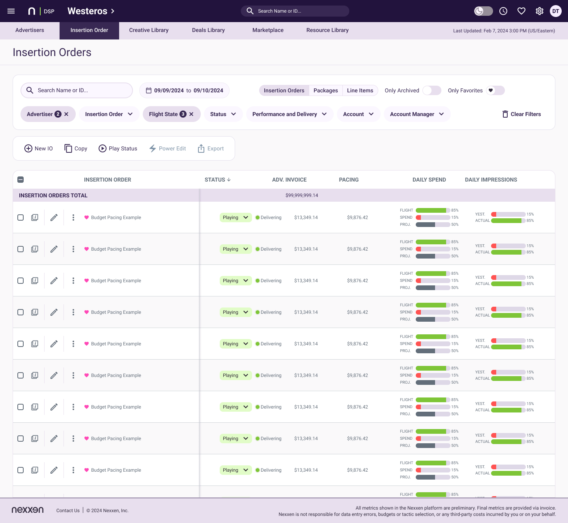
Task: Click the Play Status button icon
Action: pyautogui.click(x=103, y=148)
